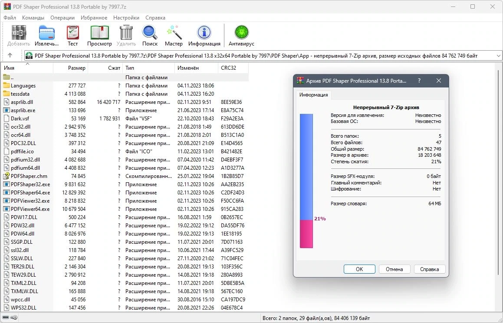Sort by the Тип column header

click(x=149, y=68)
